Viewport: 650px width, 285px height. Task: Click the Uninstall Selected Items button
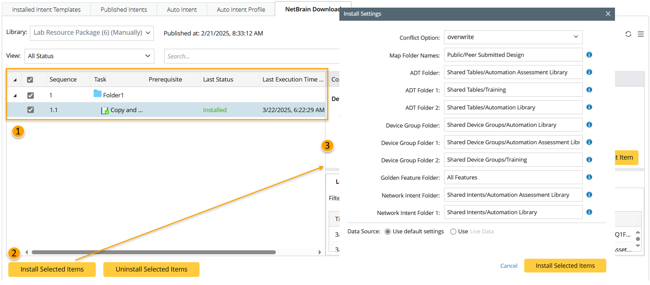[151, 269]
